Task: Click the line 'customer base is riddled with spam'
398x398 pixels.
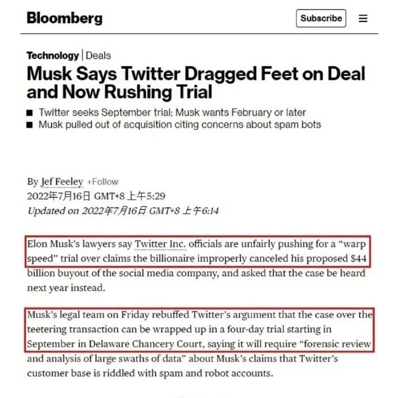Action: (x=150, y=373)
